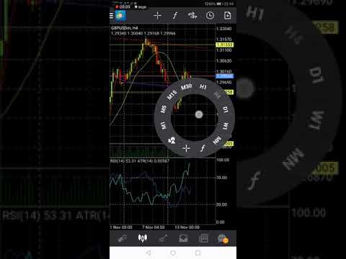Screen dimensions: 346x259
Task: Tap the RSI(14) ATR(14) indicator label
Action: coord(140,161)
